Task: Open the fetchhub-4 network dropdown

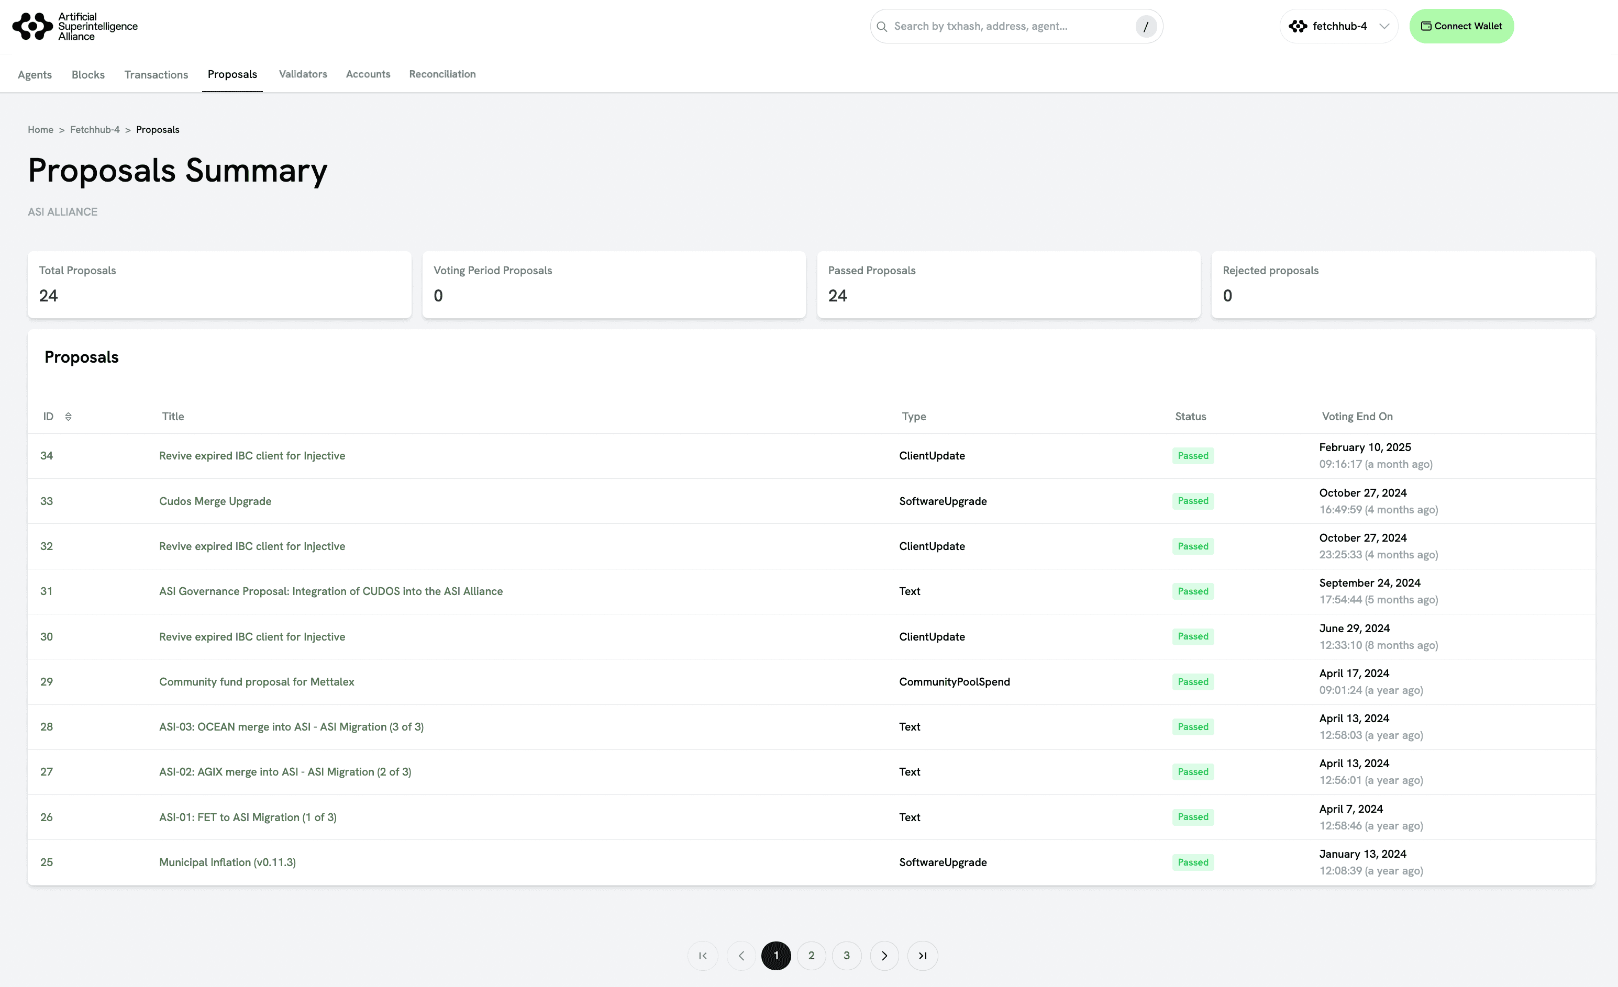Action: coord(1338,26)
